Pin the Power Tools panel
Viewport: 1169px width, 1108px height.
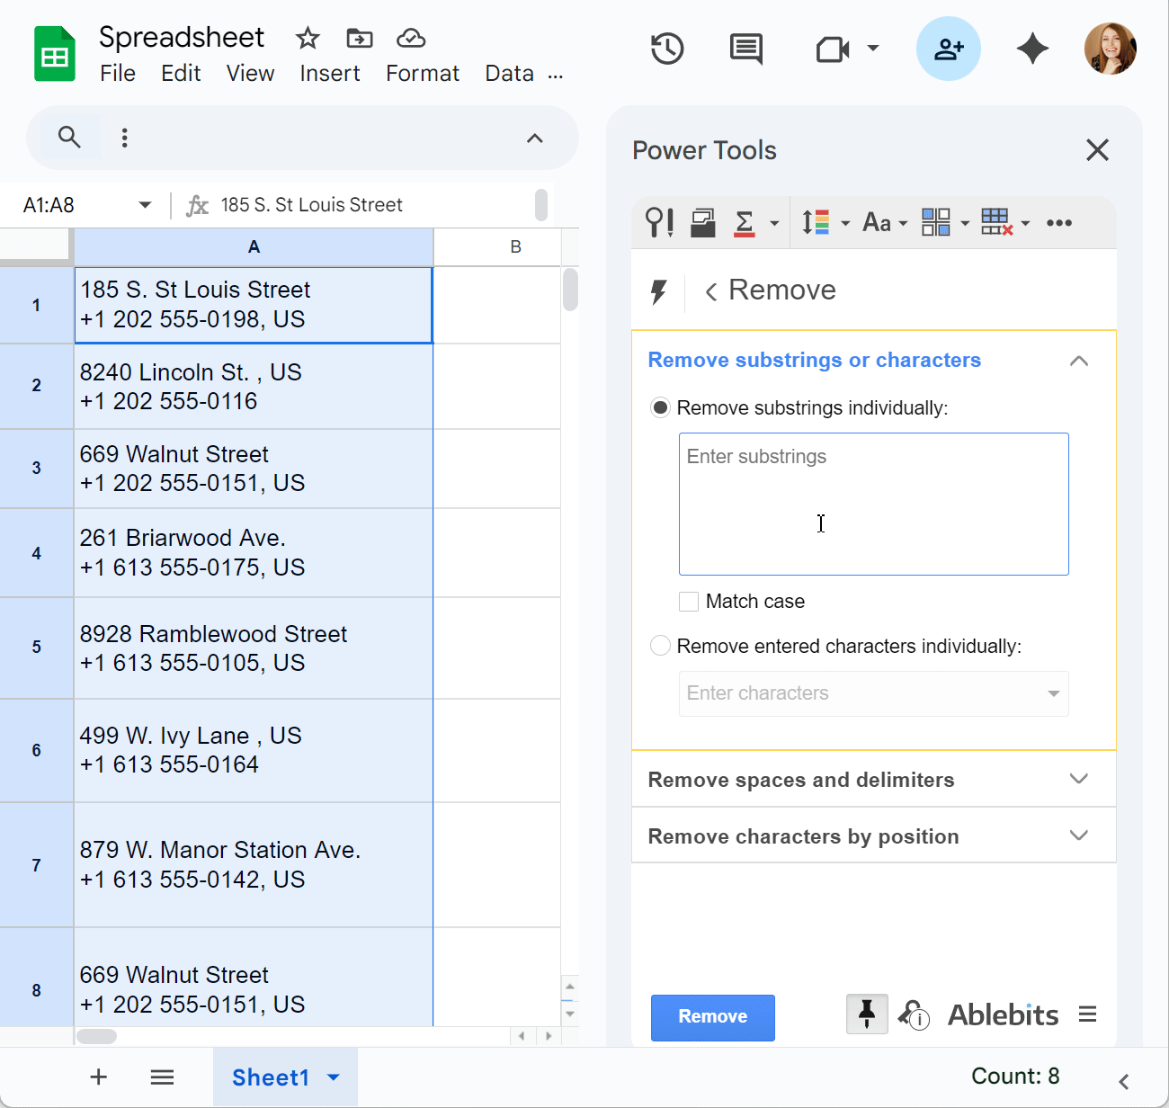tap(867, 1014)
